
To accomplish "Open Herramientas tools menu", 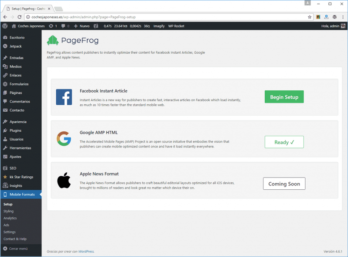I will pyautogui.click(x=21, y=148).
